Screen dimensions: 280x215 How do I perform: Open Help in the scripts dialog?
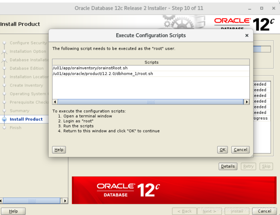click(59, 150)
